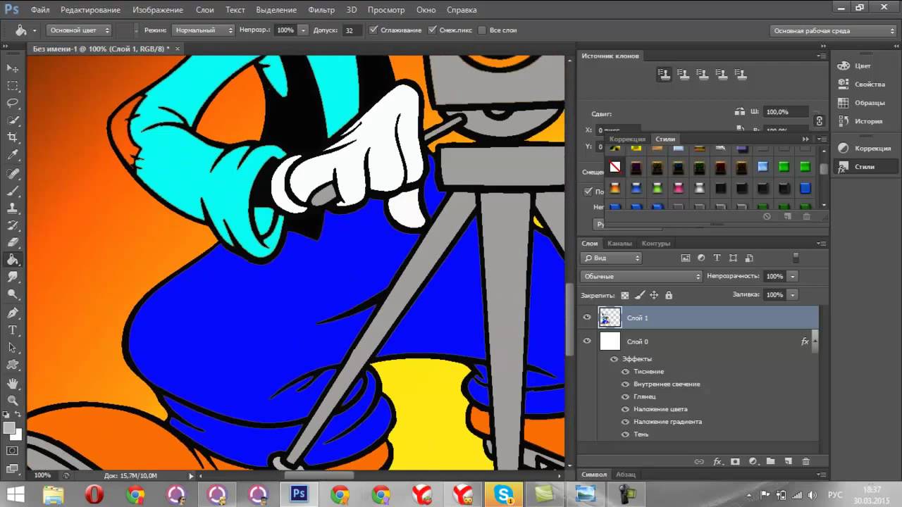
Task: Click the foreground color swatch
Action: 10,427
